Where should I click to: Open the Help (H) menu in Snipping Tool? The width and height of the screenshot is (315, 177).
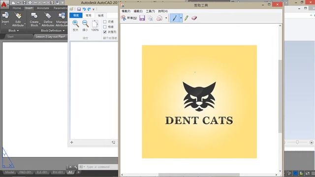tap(163, 11)
